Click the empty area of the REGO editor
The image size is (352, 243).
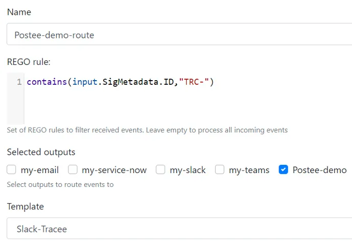pos(188,106)
